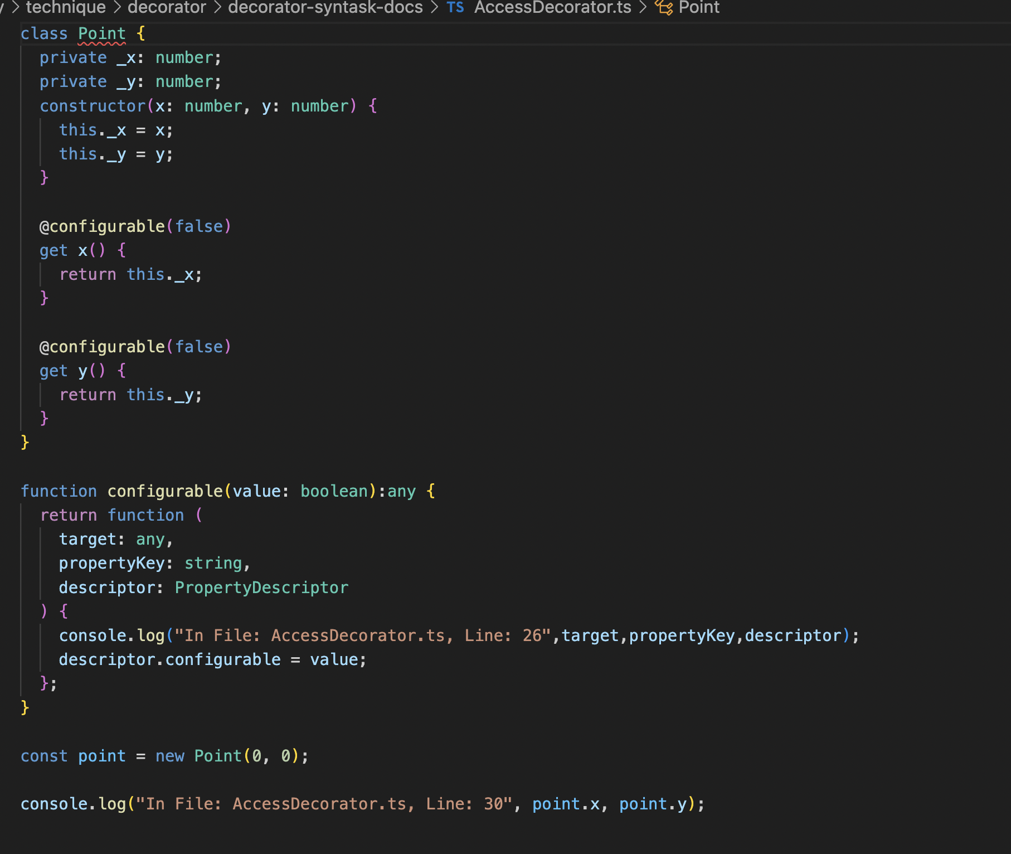Select 'decorator-syntask-docs' breadcrumb folder
The image size is (1011, 854).
coord(325,7)
